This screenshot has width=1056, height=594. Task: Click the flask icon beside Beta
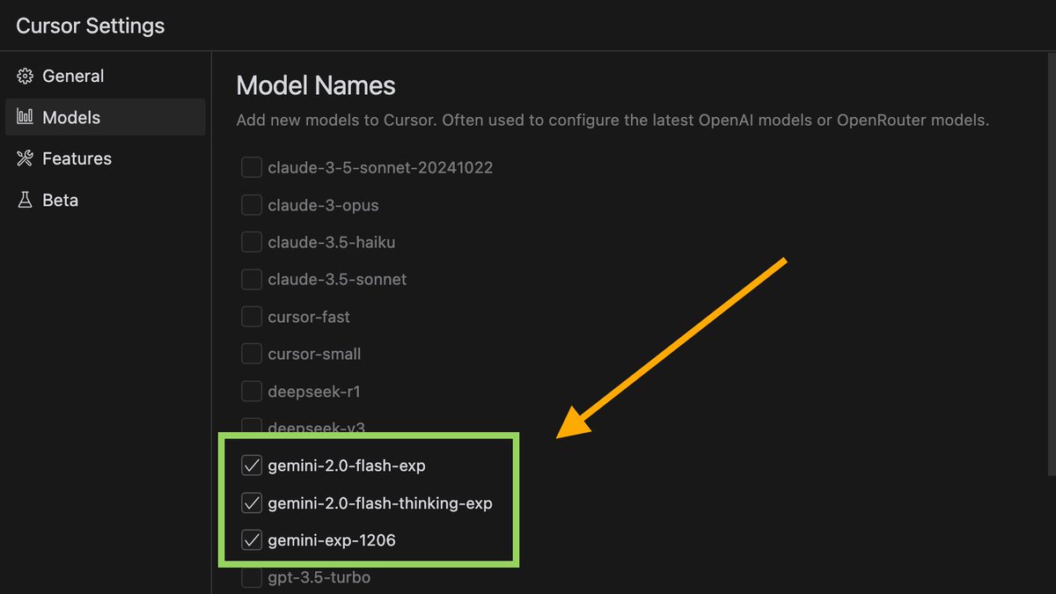[26, 200]
